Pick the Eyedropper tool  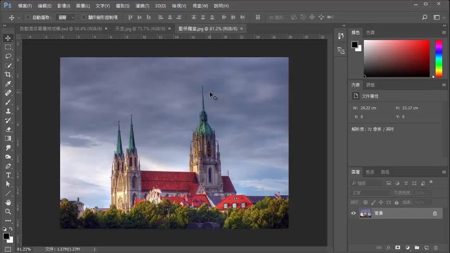8,84
